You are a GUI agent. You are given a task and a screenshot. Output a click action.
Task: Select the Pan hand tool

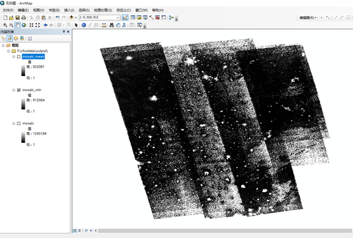point(17,25)
